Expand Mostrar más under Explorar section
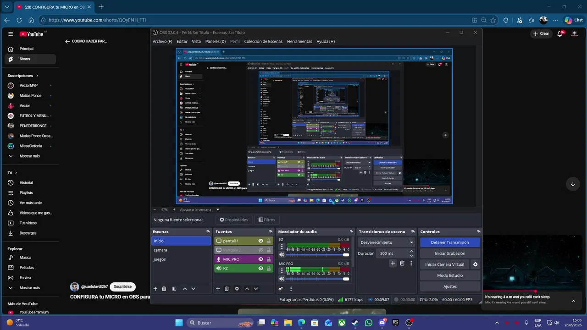The image size is (587, 330). coord(29,288)
